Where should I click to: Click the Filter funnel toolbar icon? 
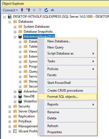(x=40, y=10)
